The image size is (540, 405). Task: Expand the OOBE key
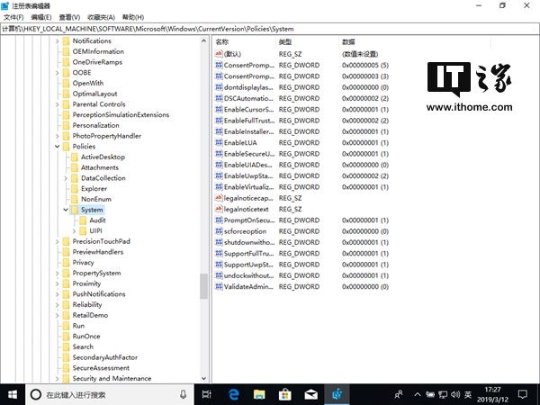pyautogui.click(x=58, y=73)
